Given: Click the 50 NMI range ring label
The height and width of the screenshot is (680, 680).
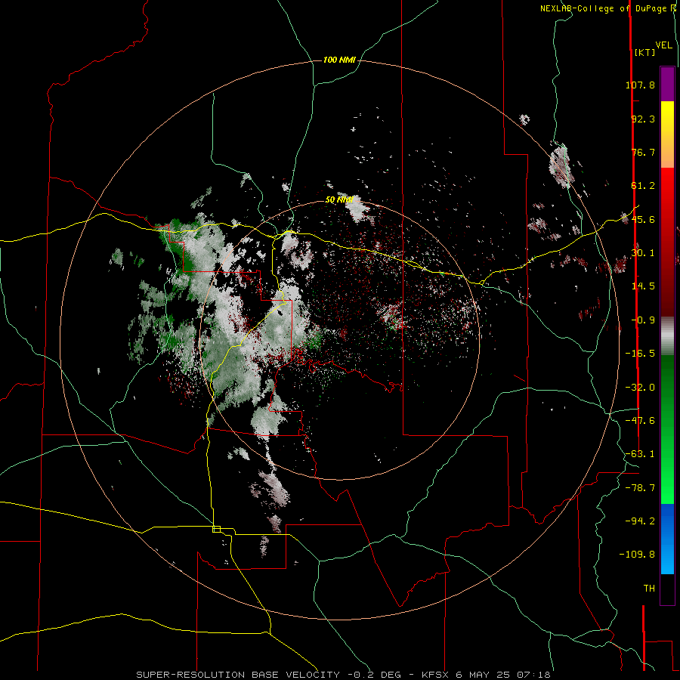Looking at the screenshot, I should tap(339, 200).
